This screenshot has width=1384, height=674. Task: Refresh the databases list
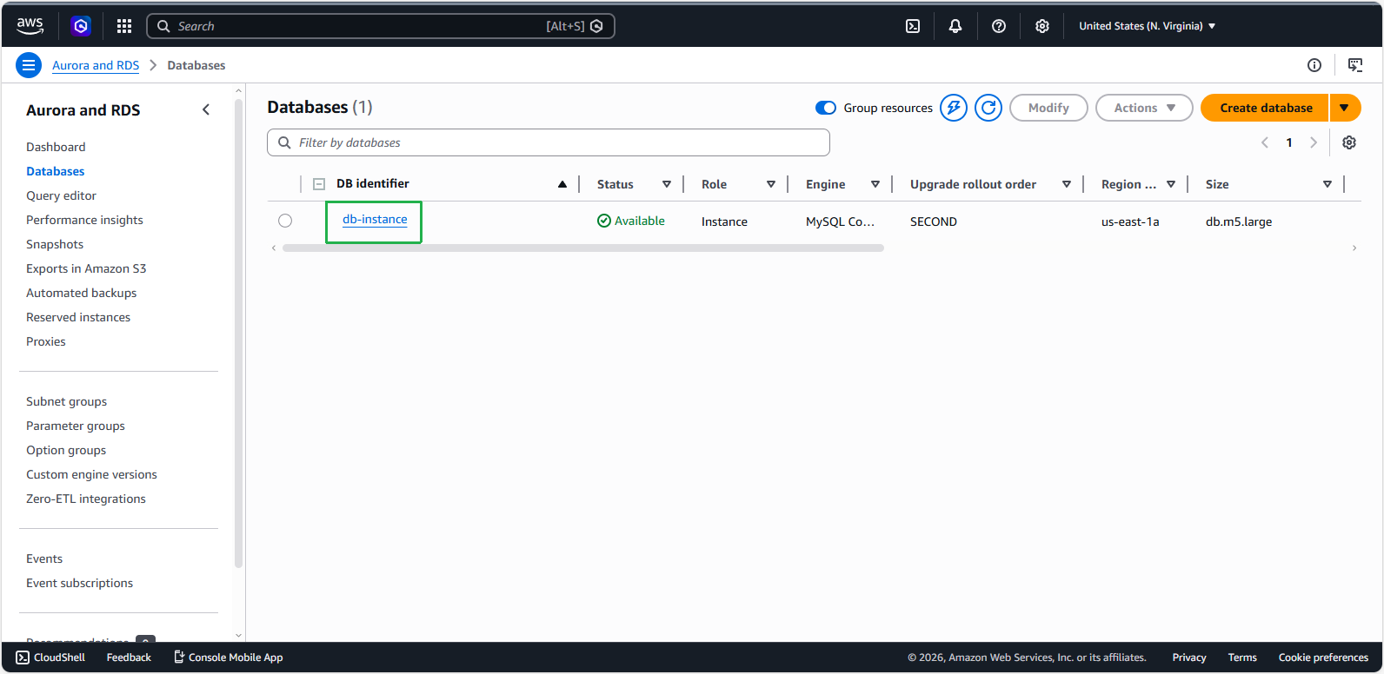pyautogui.click(x=988, y=108)
